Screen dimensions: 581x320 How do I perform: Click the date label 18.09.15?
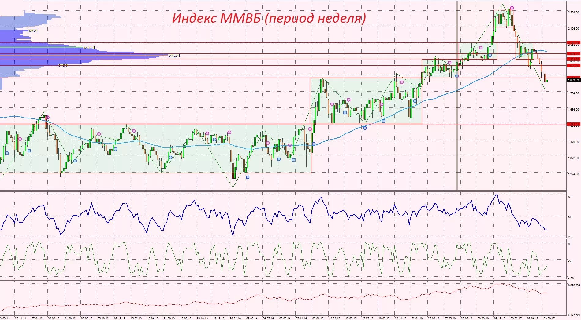(384, 318)
